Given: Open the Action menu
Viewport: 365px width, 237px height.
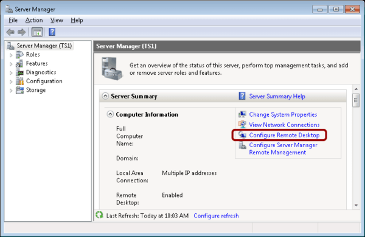Looking at the screenshot, I should pyautogui.click(x=34, y=20).
